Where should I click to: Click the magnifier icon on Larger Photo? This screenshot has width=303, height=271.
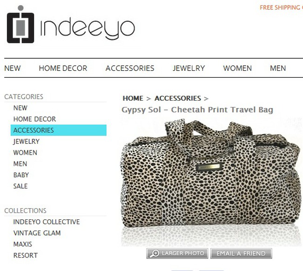155,253
